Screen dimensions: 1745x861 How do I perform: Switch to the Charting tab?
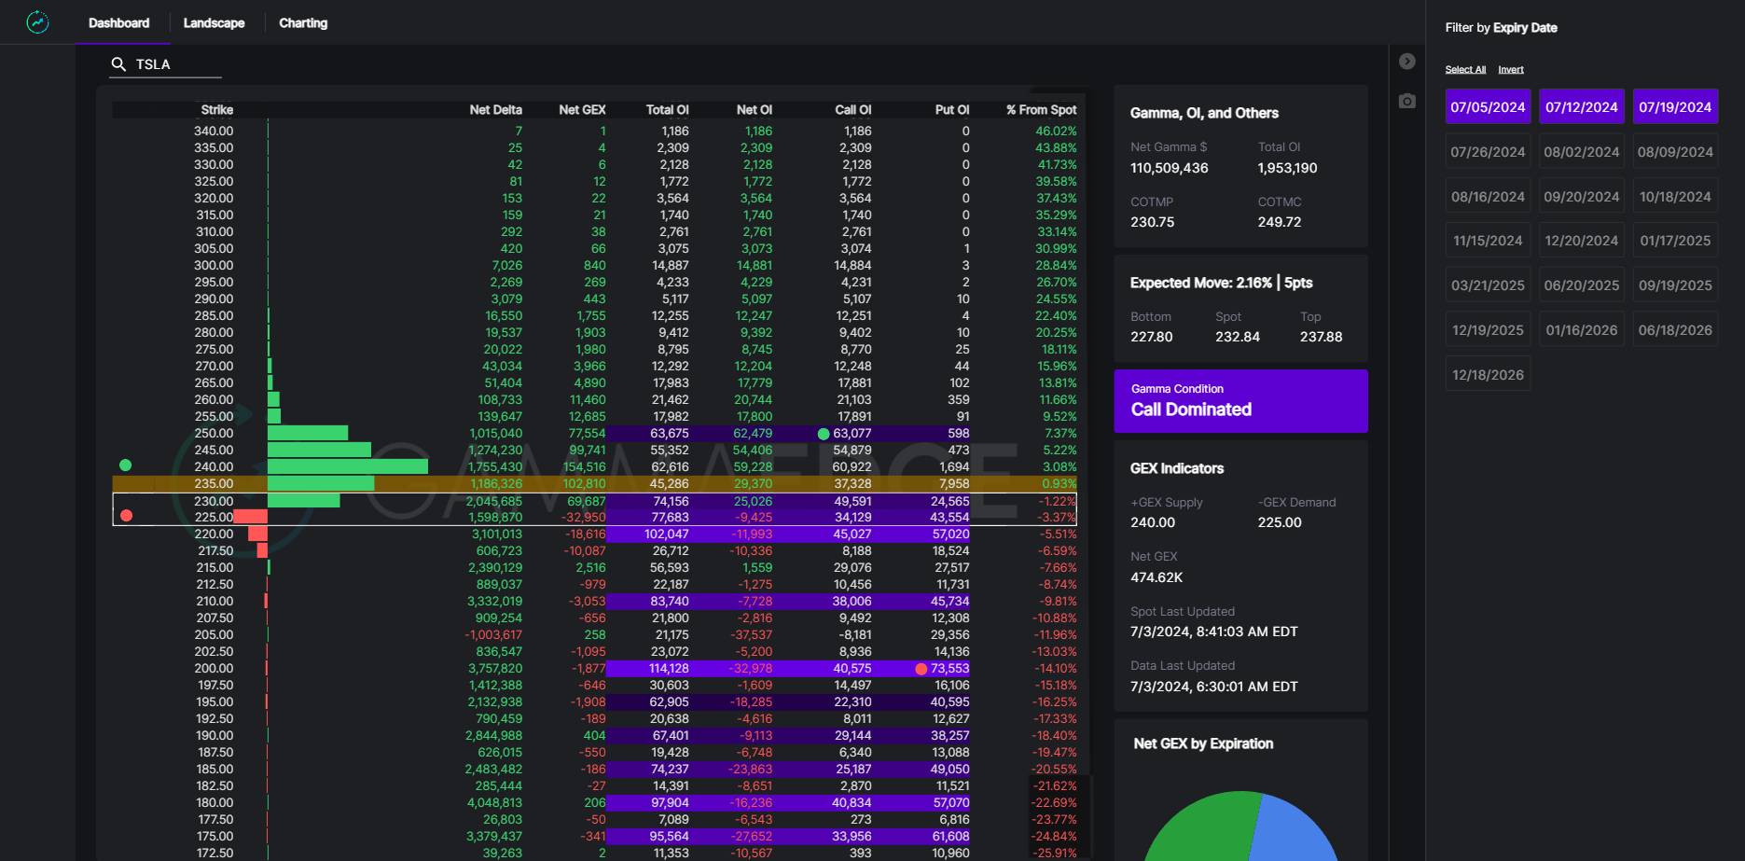[303, 23]
